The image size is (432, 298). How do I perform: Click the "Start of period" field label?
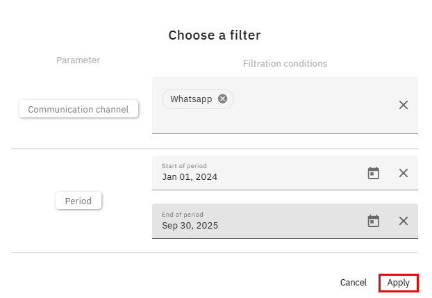[x=184, y=166]
